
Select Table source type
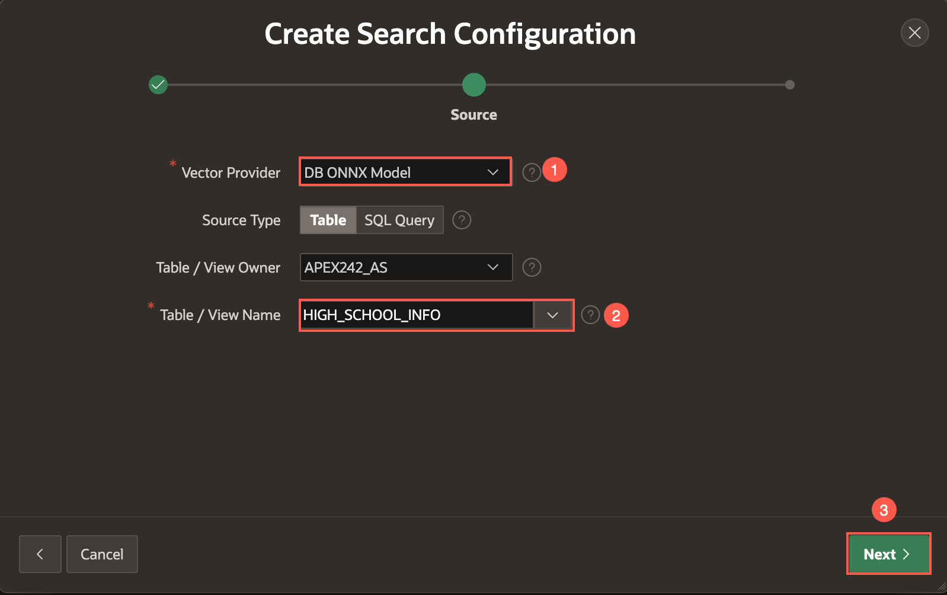pyautogui.click(x=328, y=220)
